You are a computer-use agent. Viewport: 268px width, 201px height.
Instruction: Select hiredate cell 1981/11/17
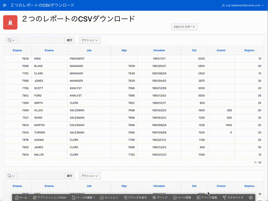point(159,59)
